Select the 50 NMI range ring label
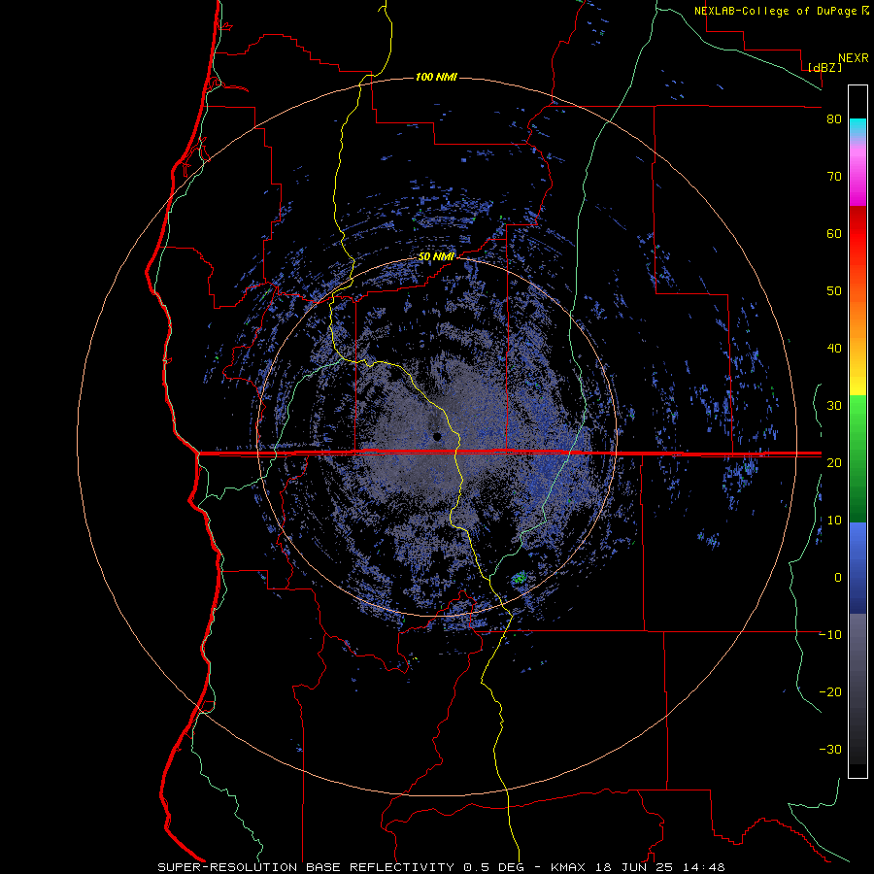This screenshot has height=874, width=874. pyautogui.click(x=436, y=256)
